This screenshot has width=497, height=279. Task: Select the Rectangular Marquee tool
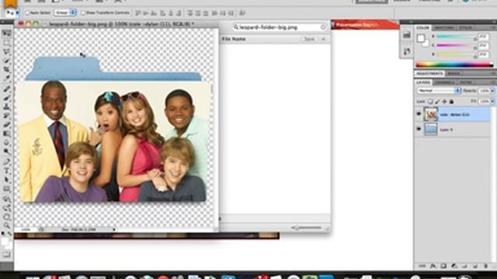pyautogui.click(x=7, y=43)
